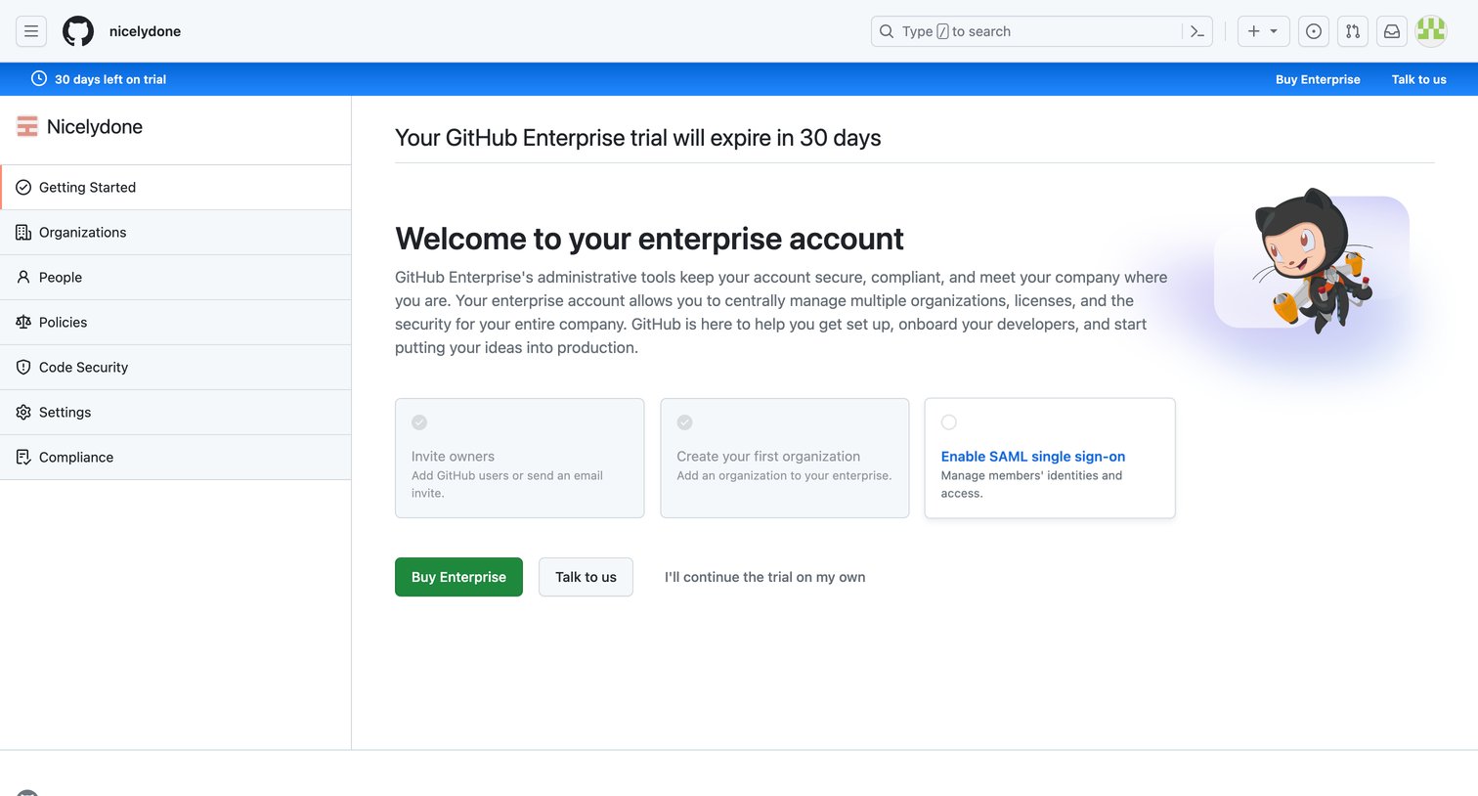Click the Invite owners card
1478x796 pixels.
519,458
